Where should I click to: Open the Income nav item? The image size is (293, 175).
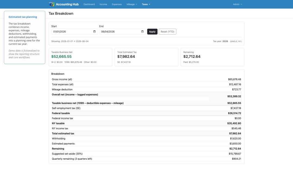(x=103, y=4)
